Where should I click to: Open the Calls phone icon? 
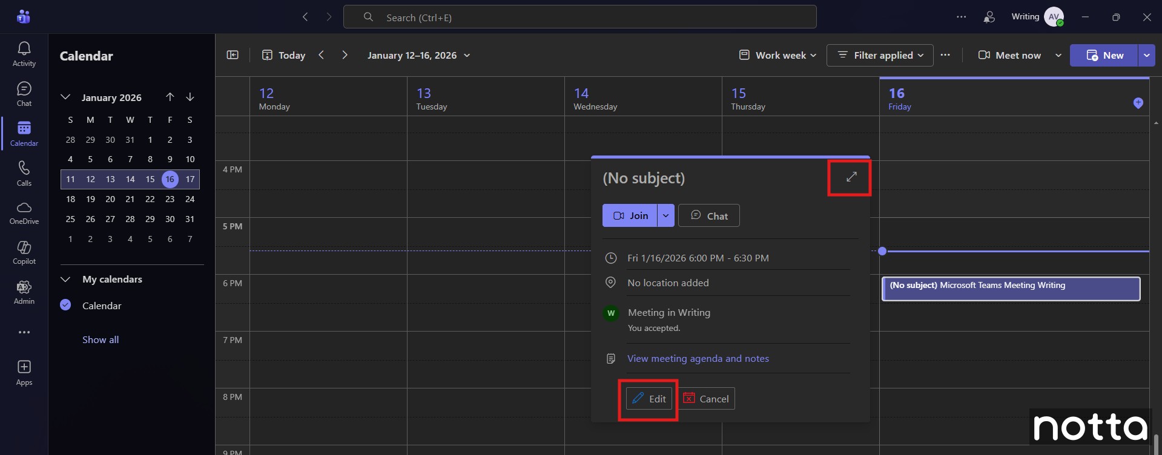tap(24, 173)
